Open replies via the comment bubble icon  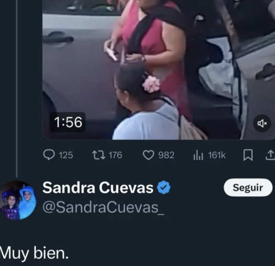pos(49,155)
